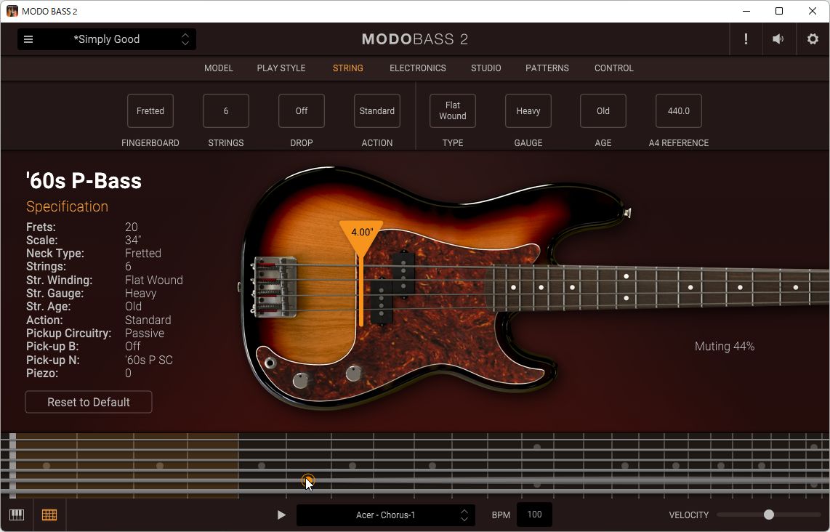Click the speaker volume icon
The height and width of the screenshot is (532, 830).
pyautogui.click(x=778, y=39)
